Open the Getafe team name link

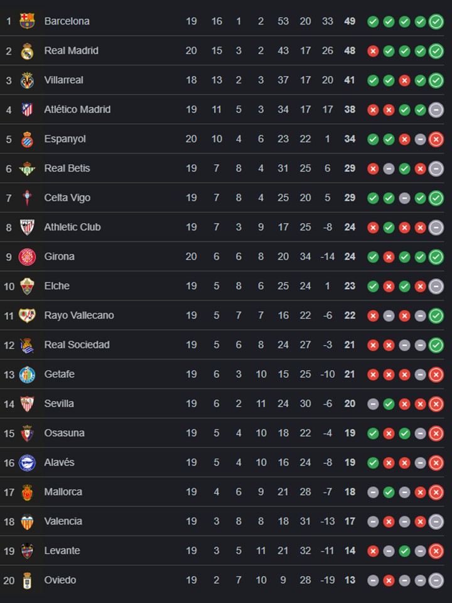(59, 374)
